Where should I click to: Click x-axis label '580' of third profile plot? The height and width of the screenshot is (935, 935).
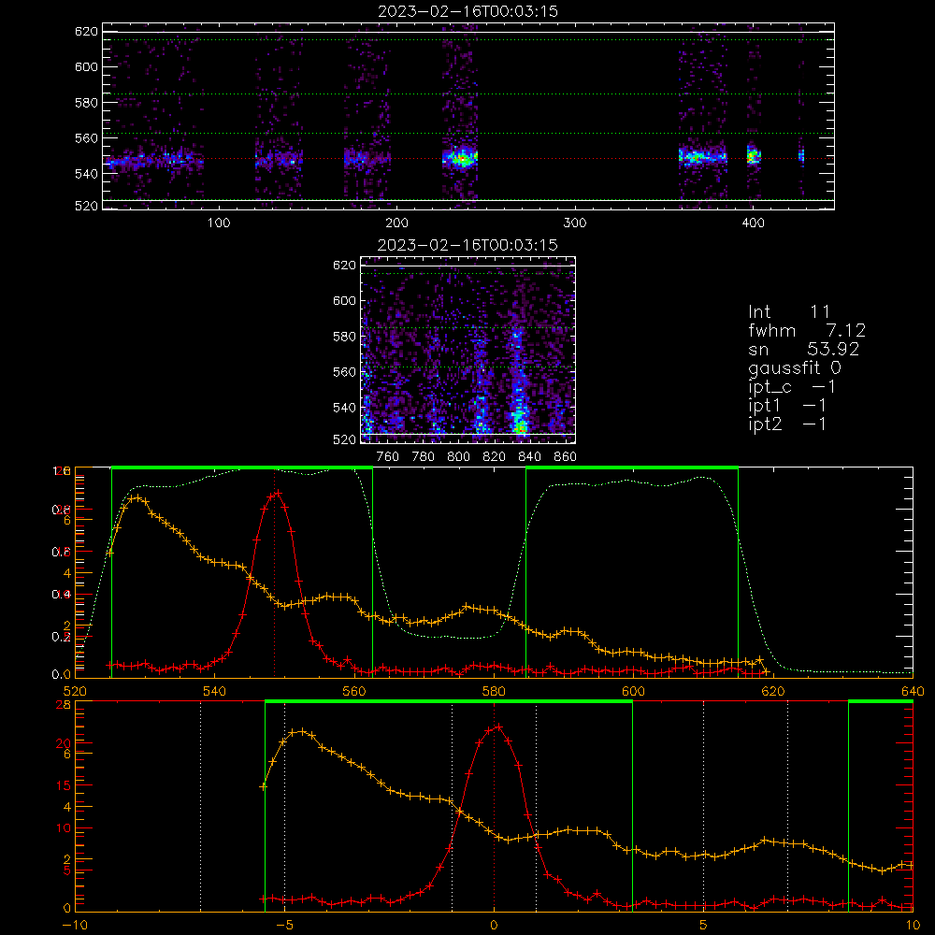pos(494,691)
